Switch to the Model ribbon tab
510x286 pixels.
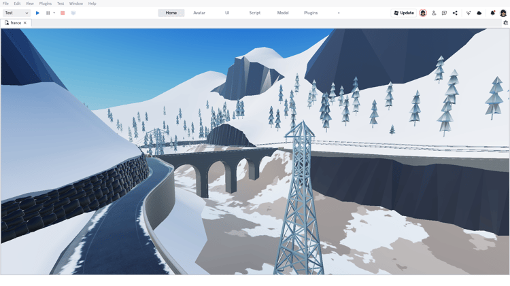(283, 13)
